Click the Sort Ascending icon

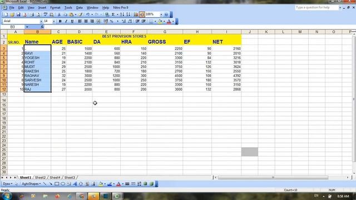[x=122, y=14]
